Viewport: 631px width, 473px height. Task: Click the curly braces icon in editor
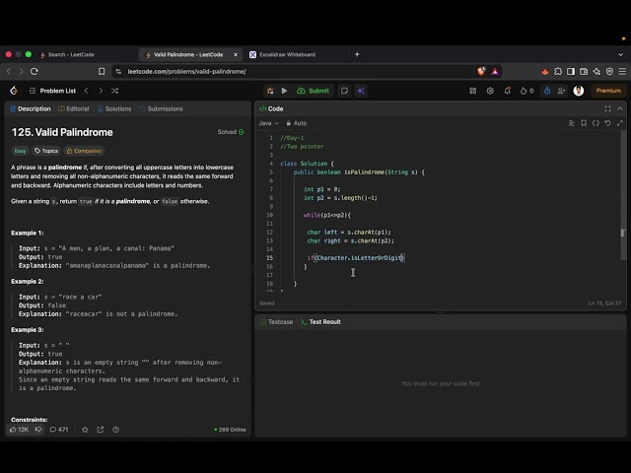click(596, 123)
